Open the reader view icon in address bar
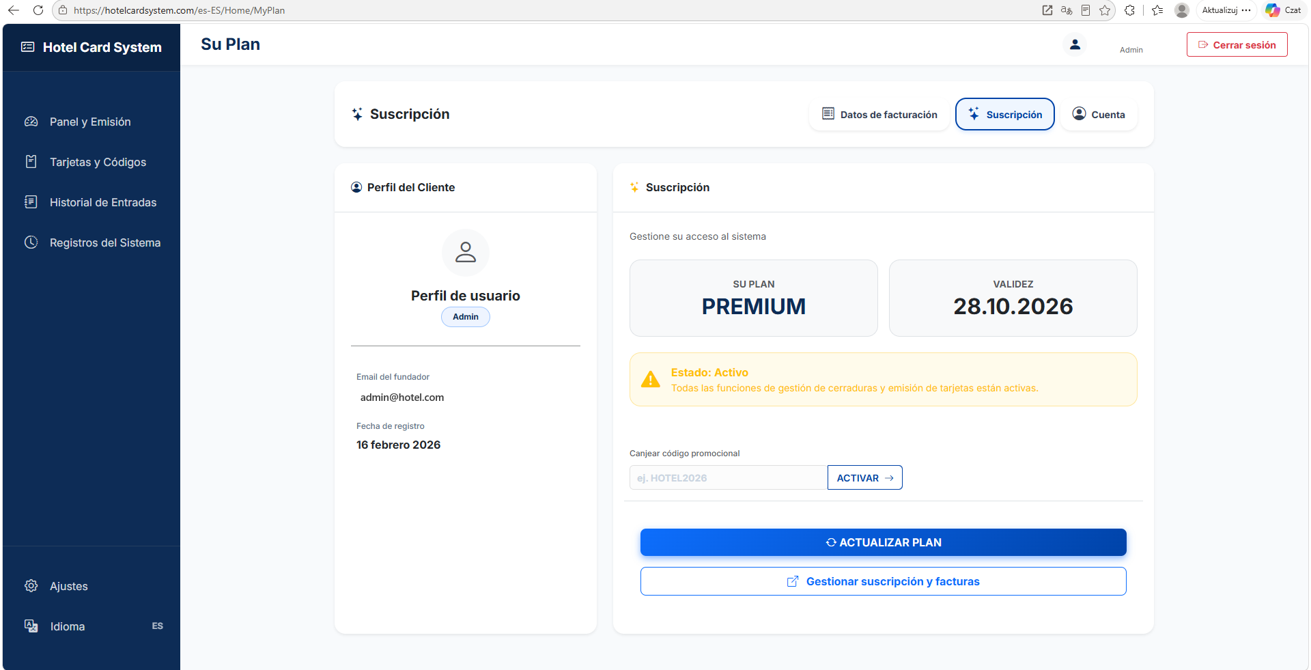This screenshot has height=670, width=1311. coord(1086,10)
